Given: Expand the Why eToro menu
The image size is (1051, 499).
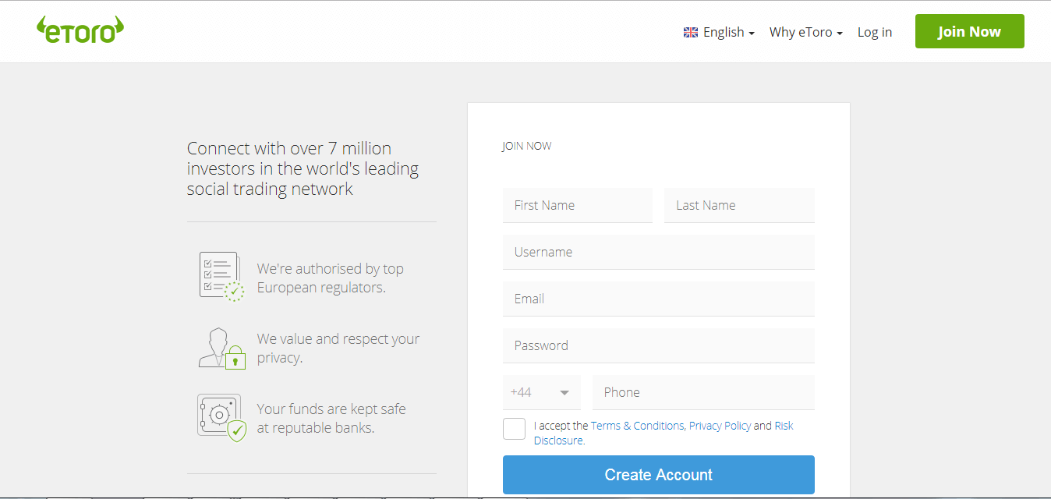Looking at the screenshot, I should coord(806,32).
